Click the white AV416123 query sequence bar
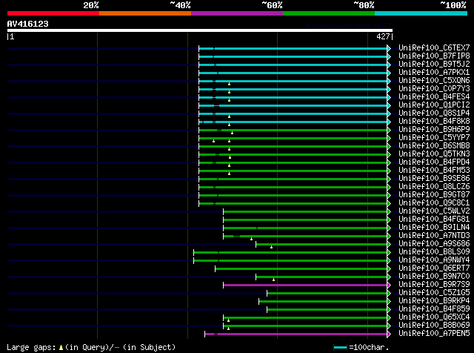This screenshot has height=353, width=474. tap(200, 30)
